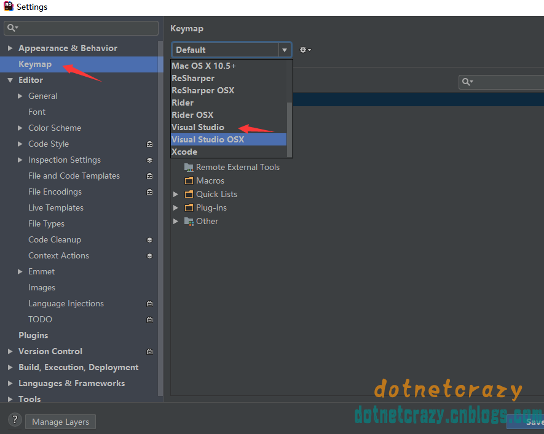Open the keymap gear options menu

tap(305, 50)
